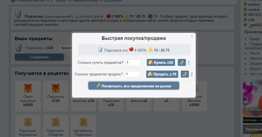Click the shield icon next to Подсказка header
262x137 pixels.
[x=18, y=14]
